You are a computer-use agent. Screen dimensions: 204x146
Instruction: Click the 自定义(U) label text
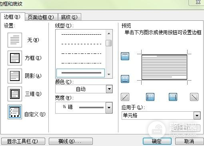35,114
